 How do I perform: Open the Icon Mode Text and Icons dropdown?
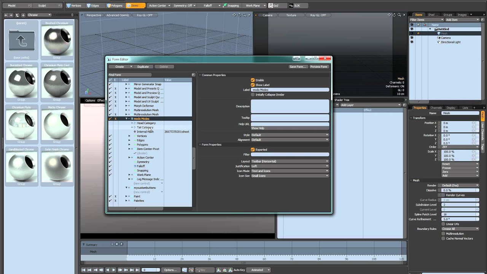pyautogui.click(x=290, y=171)
